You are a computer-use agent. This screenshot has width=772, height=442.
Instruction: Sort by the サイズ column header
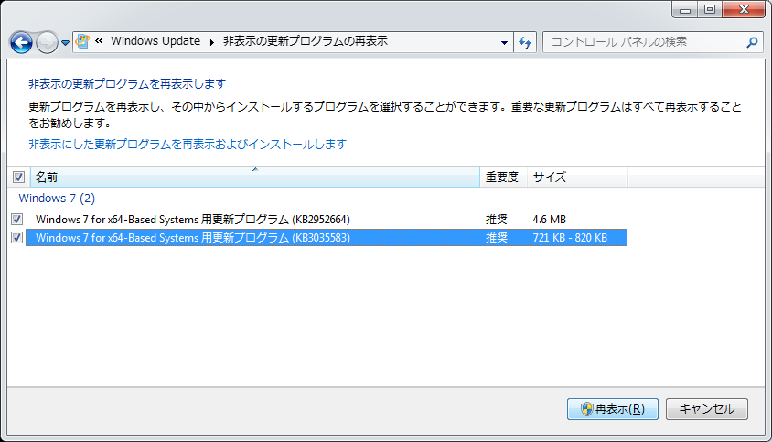click(576, 178)
